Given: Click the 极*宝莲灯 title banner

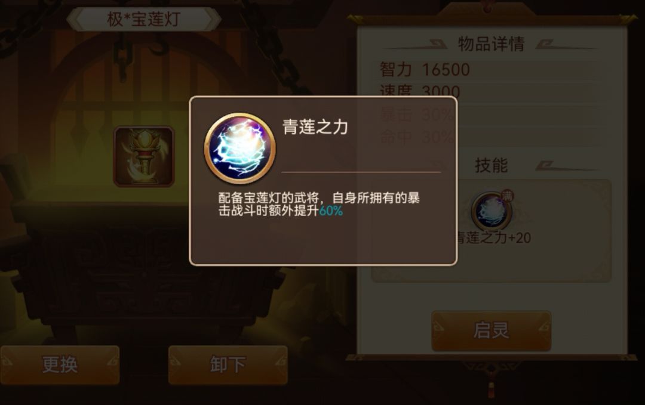Looking at the screenshot, I should (143, 19).
